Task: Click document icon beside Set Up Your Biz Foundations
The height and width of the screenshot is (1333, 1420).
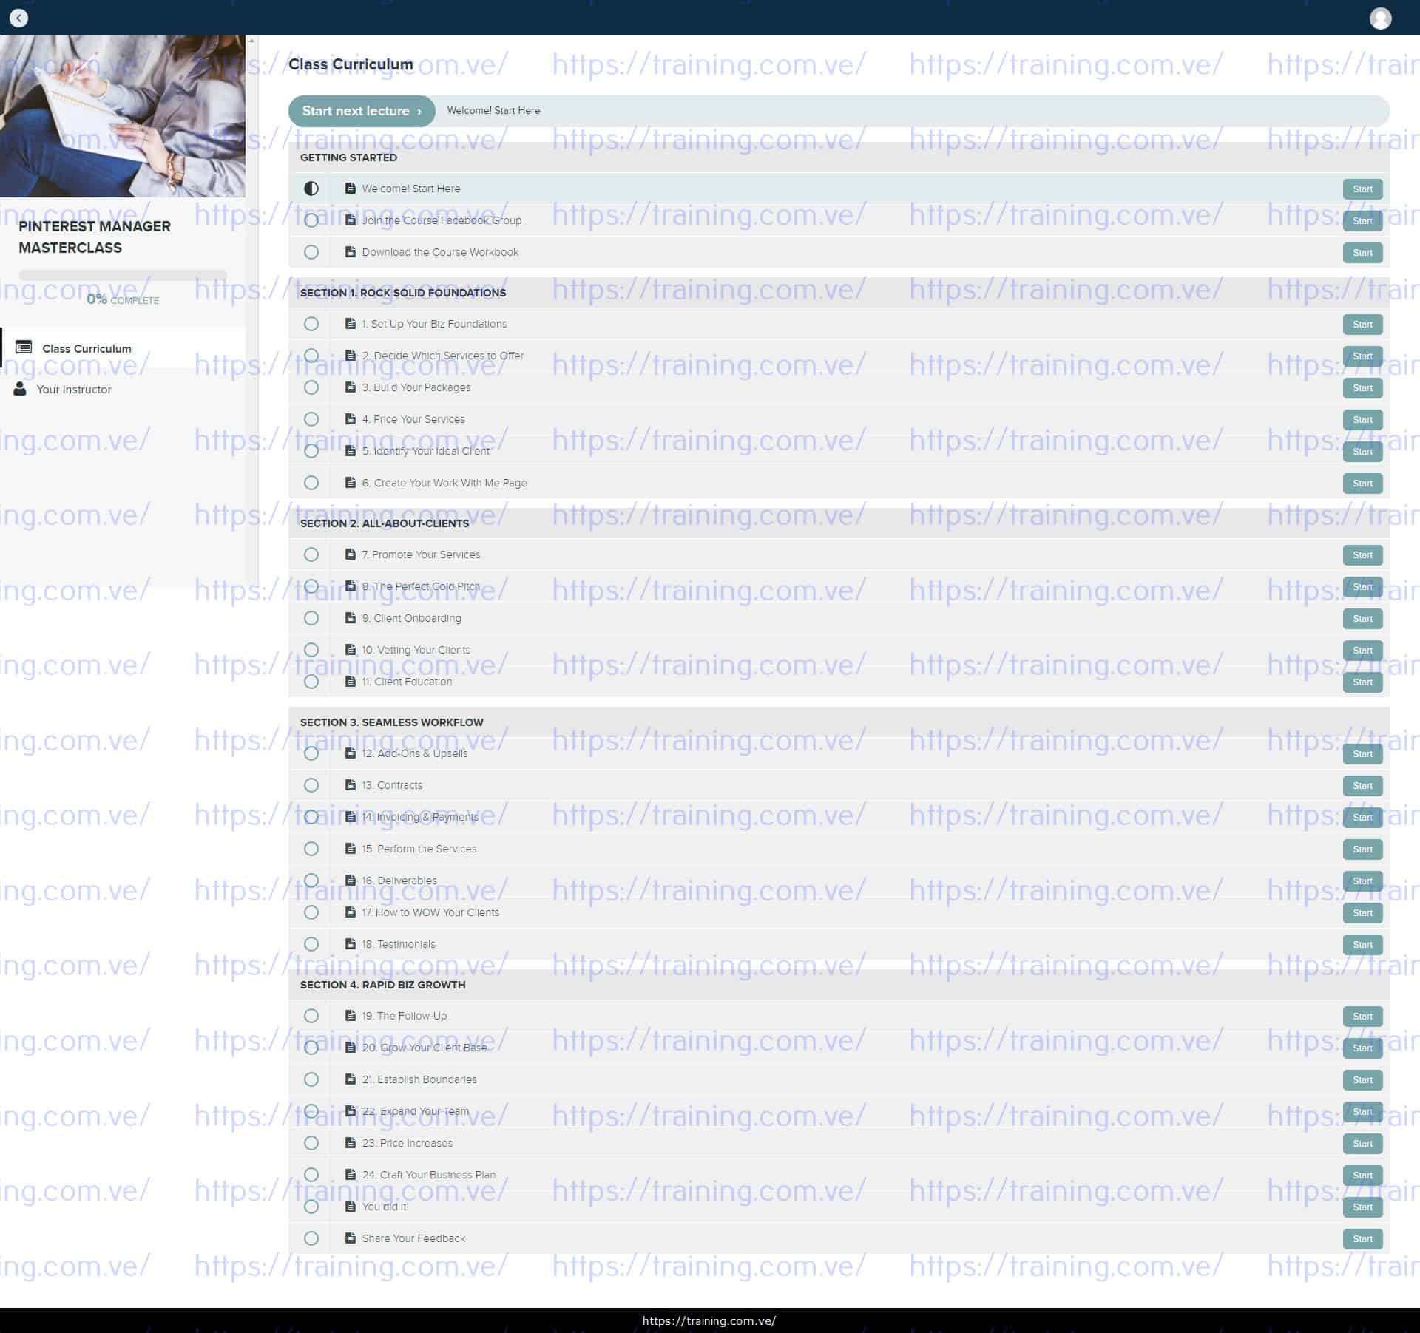Action: [x=351, y=324]
